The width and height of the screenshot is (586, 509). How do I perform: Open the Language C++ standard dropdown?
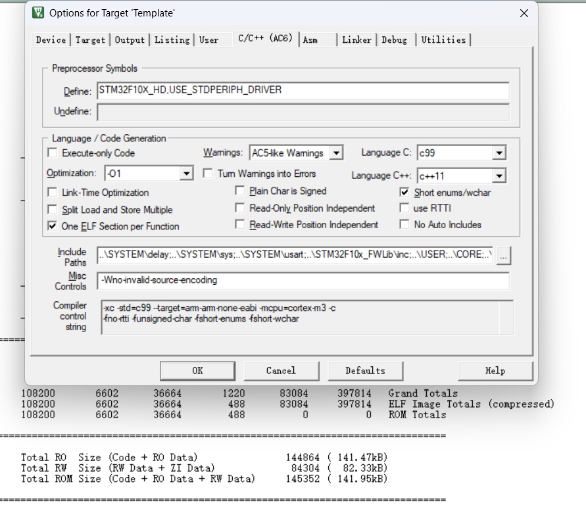tap(499, 176)
